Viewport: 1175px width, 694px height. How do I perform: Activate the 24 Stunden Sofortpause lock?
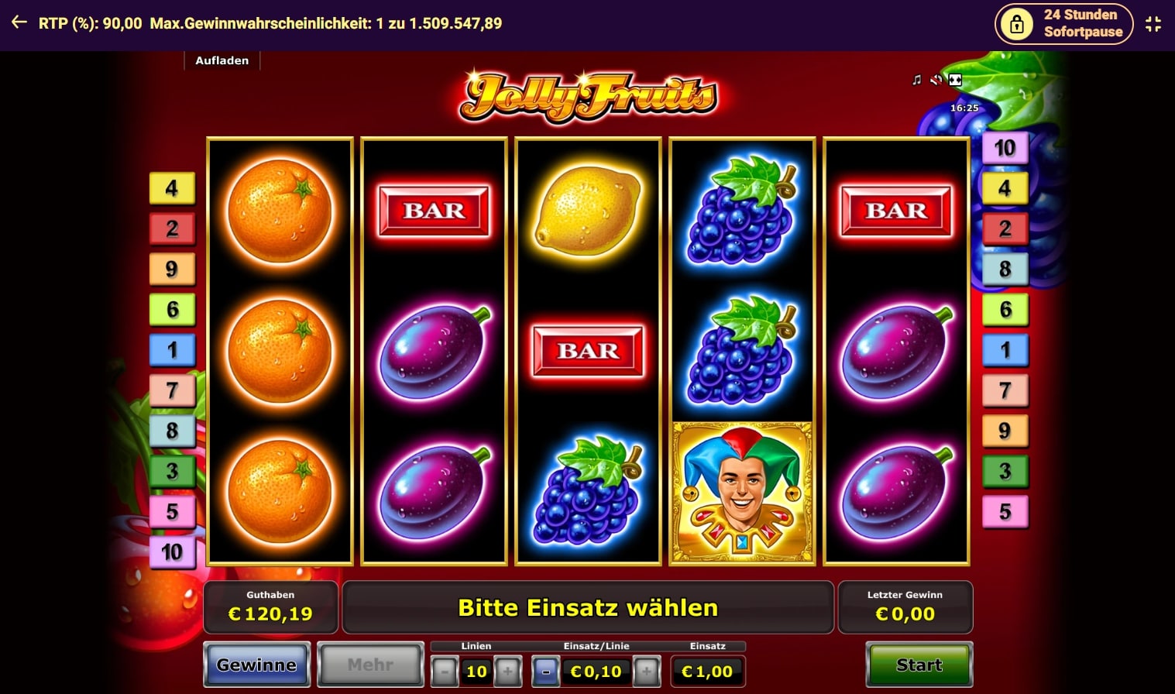click(1063, 23)
